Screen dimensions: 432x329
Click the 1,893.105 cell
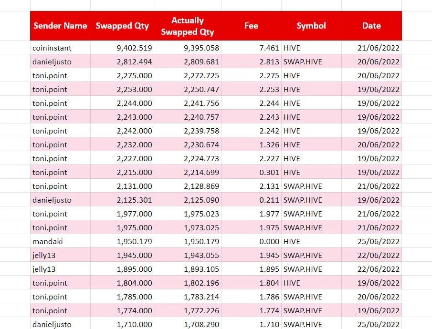pyautogui.click(x=187, y=269)
